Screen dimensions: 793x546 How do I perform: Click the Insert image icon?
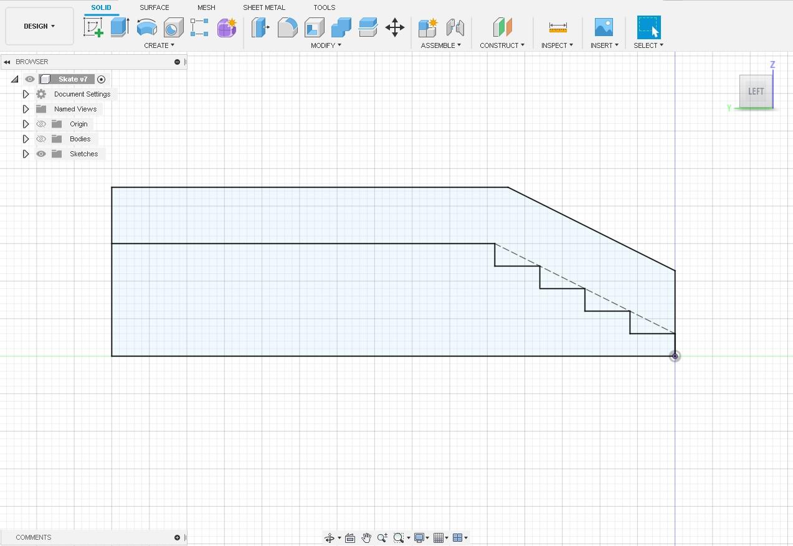[604, 27]
